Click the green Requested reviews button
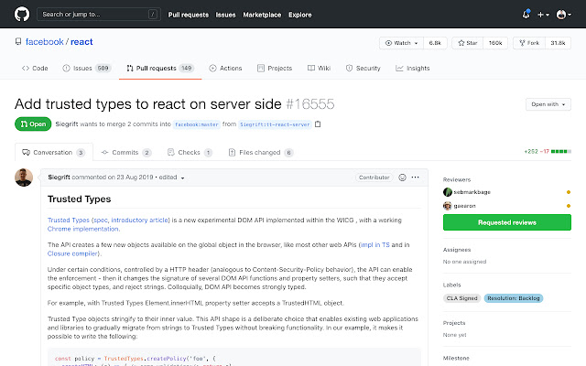586x366 pixels. [x=507, y=222]
